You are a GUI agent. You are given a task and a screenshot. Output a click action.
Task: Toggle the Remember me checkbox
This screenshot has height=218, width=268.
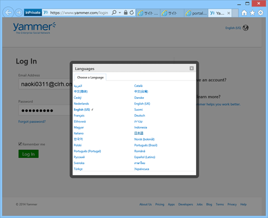[20, 144]
